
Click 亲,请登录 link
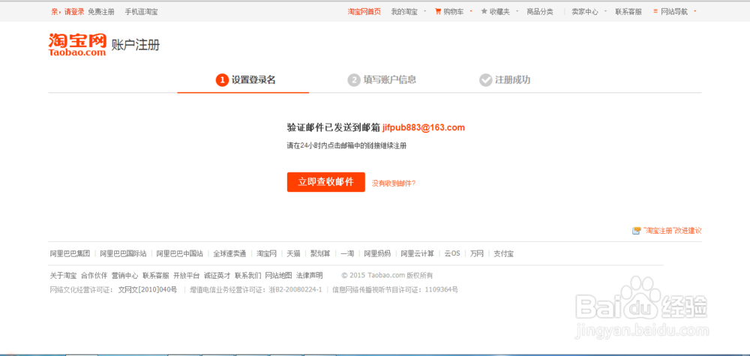67,11
